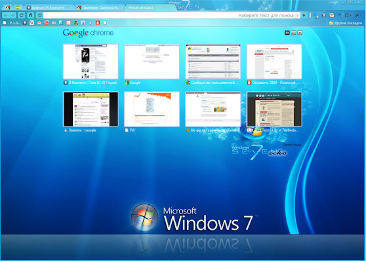The width and height of the screenshot is (366, 262).
Task: Open the PiX link under thumbnail
Action: pos(130,130)
